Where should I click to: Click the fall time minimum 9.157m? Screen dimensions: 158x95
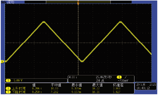pyautogui.click(x=76, y=92)
